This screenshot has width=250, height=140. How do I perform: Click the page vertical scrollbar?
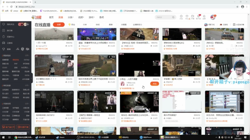click(x=249, y=74)
